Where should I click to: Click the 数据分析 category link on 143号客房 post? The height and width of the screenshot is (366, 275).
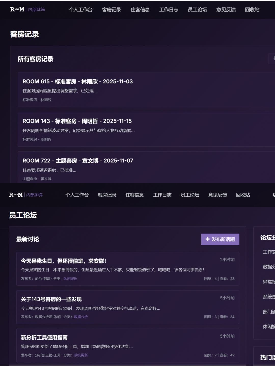click(x=81, y=317)
